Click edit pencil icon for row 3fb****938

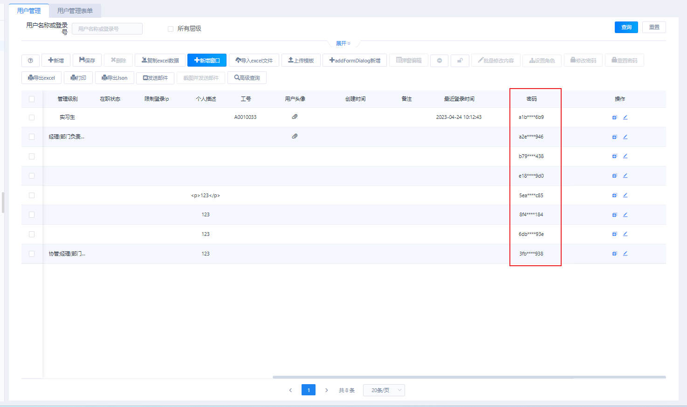625,253
